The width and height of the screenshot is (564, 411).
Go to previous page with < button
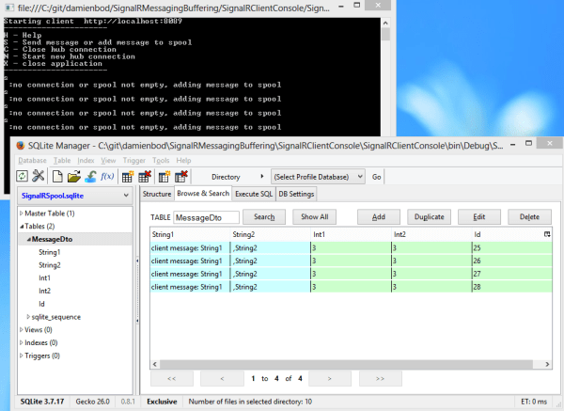[x=222, y=378]
